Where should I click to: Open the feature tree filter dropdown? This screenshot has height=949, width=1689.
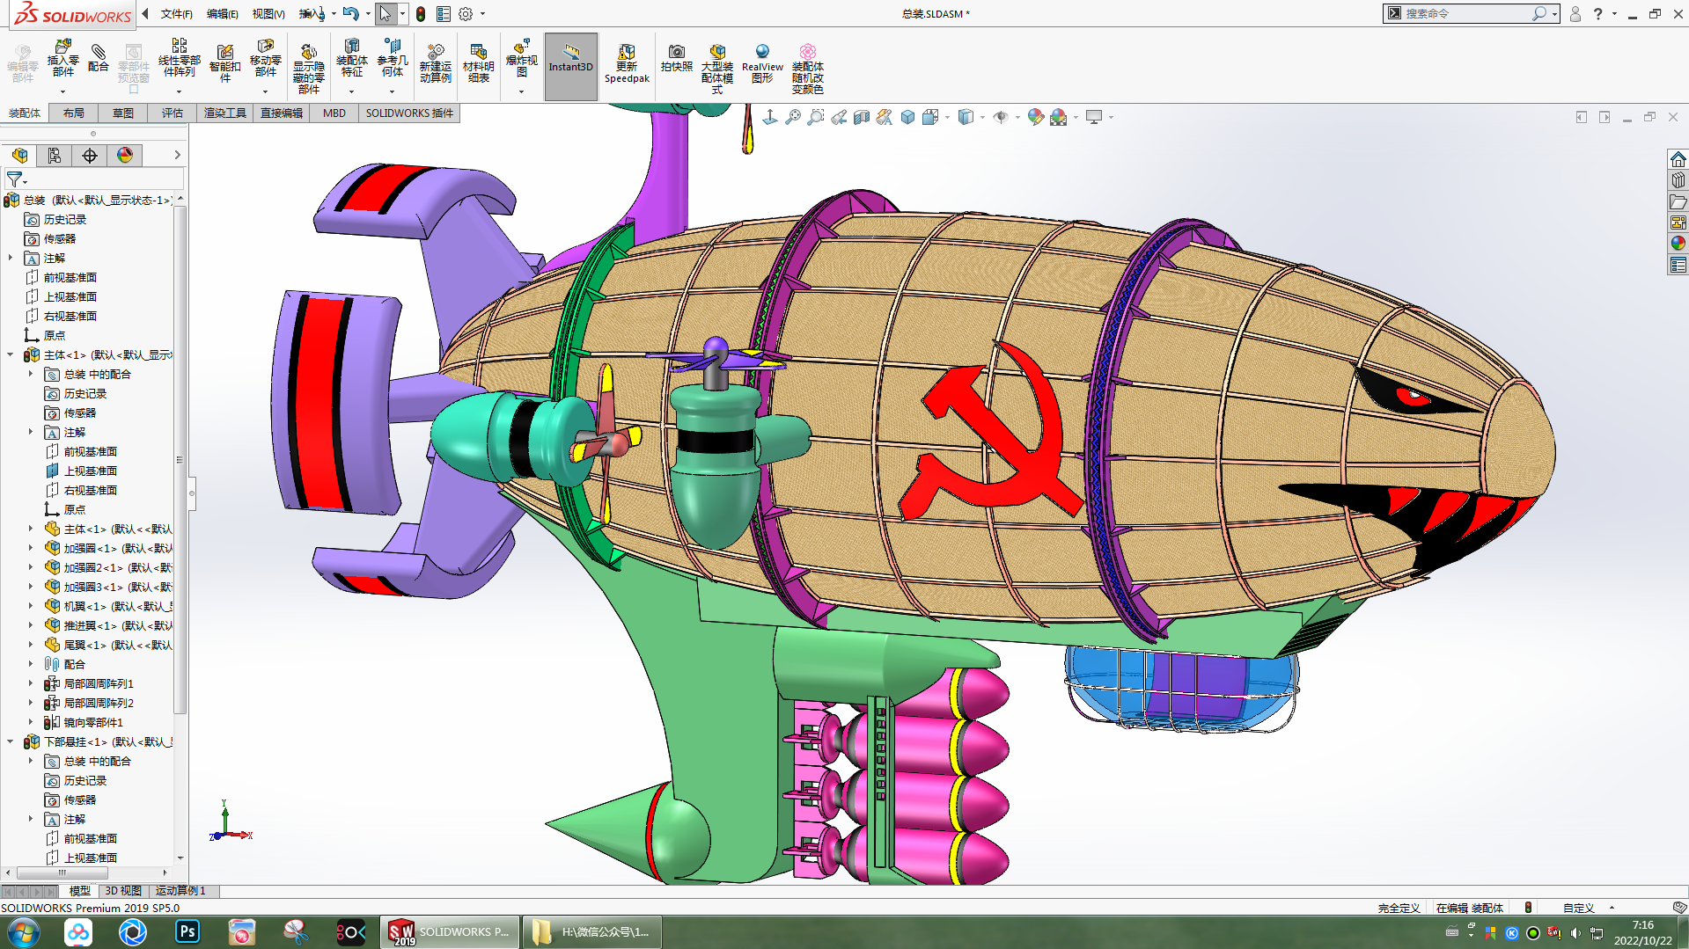(17, 179)
